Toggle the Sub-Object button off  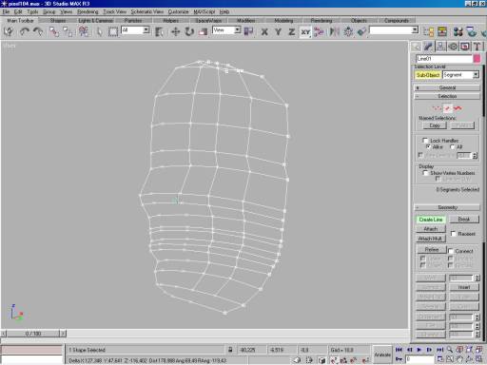428,75
